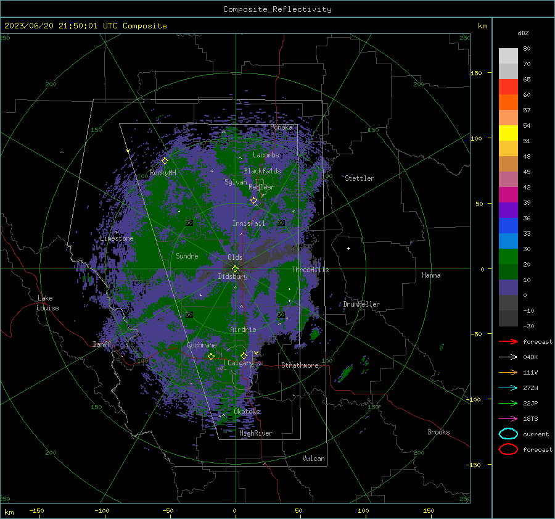555x519 pixels.
Task: Click the HighRiver label
Action: [256, 433]
